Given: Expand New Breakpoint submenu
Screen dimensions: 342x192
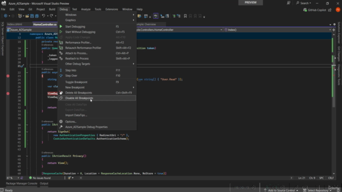Looking at the screenshot, I should point(97,87).
